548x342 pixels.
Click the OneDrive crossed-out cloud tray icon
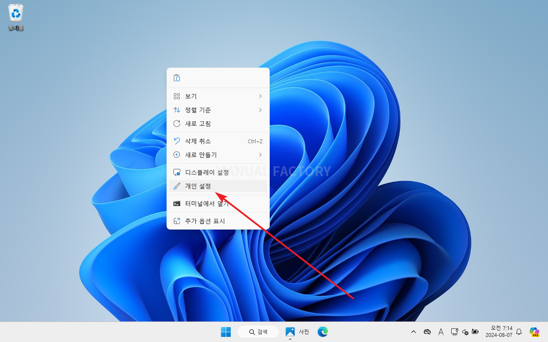point(427,332)
